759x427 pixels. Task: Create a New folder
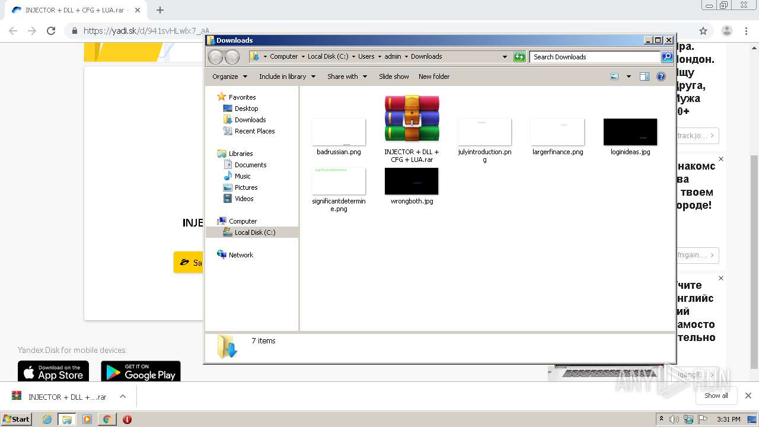[x=434, y=77]
